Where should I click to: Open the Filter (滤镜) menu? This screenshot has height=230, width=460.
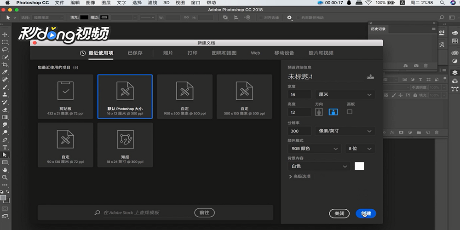point(152,3)
